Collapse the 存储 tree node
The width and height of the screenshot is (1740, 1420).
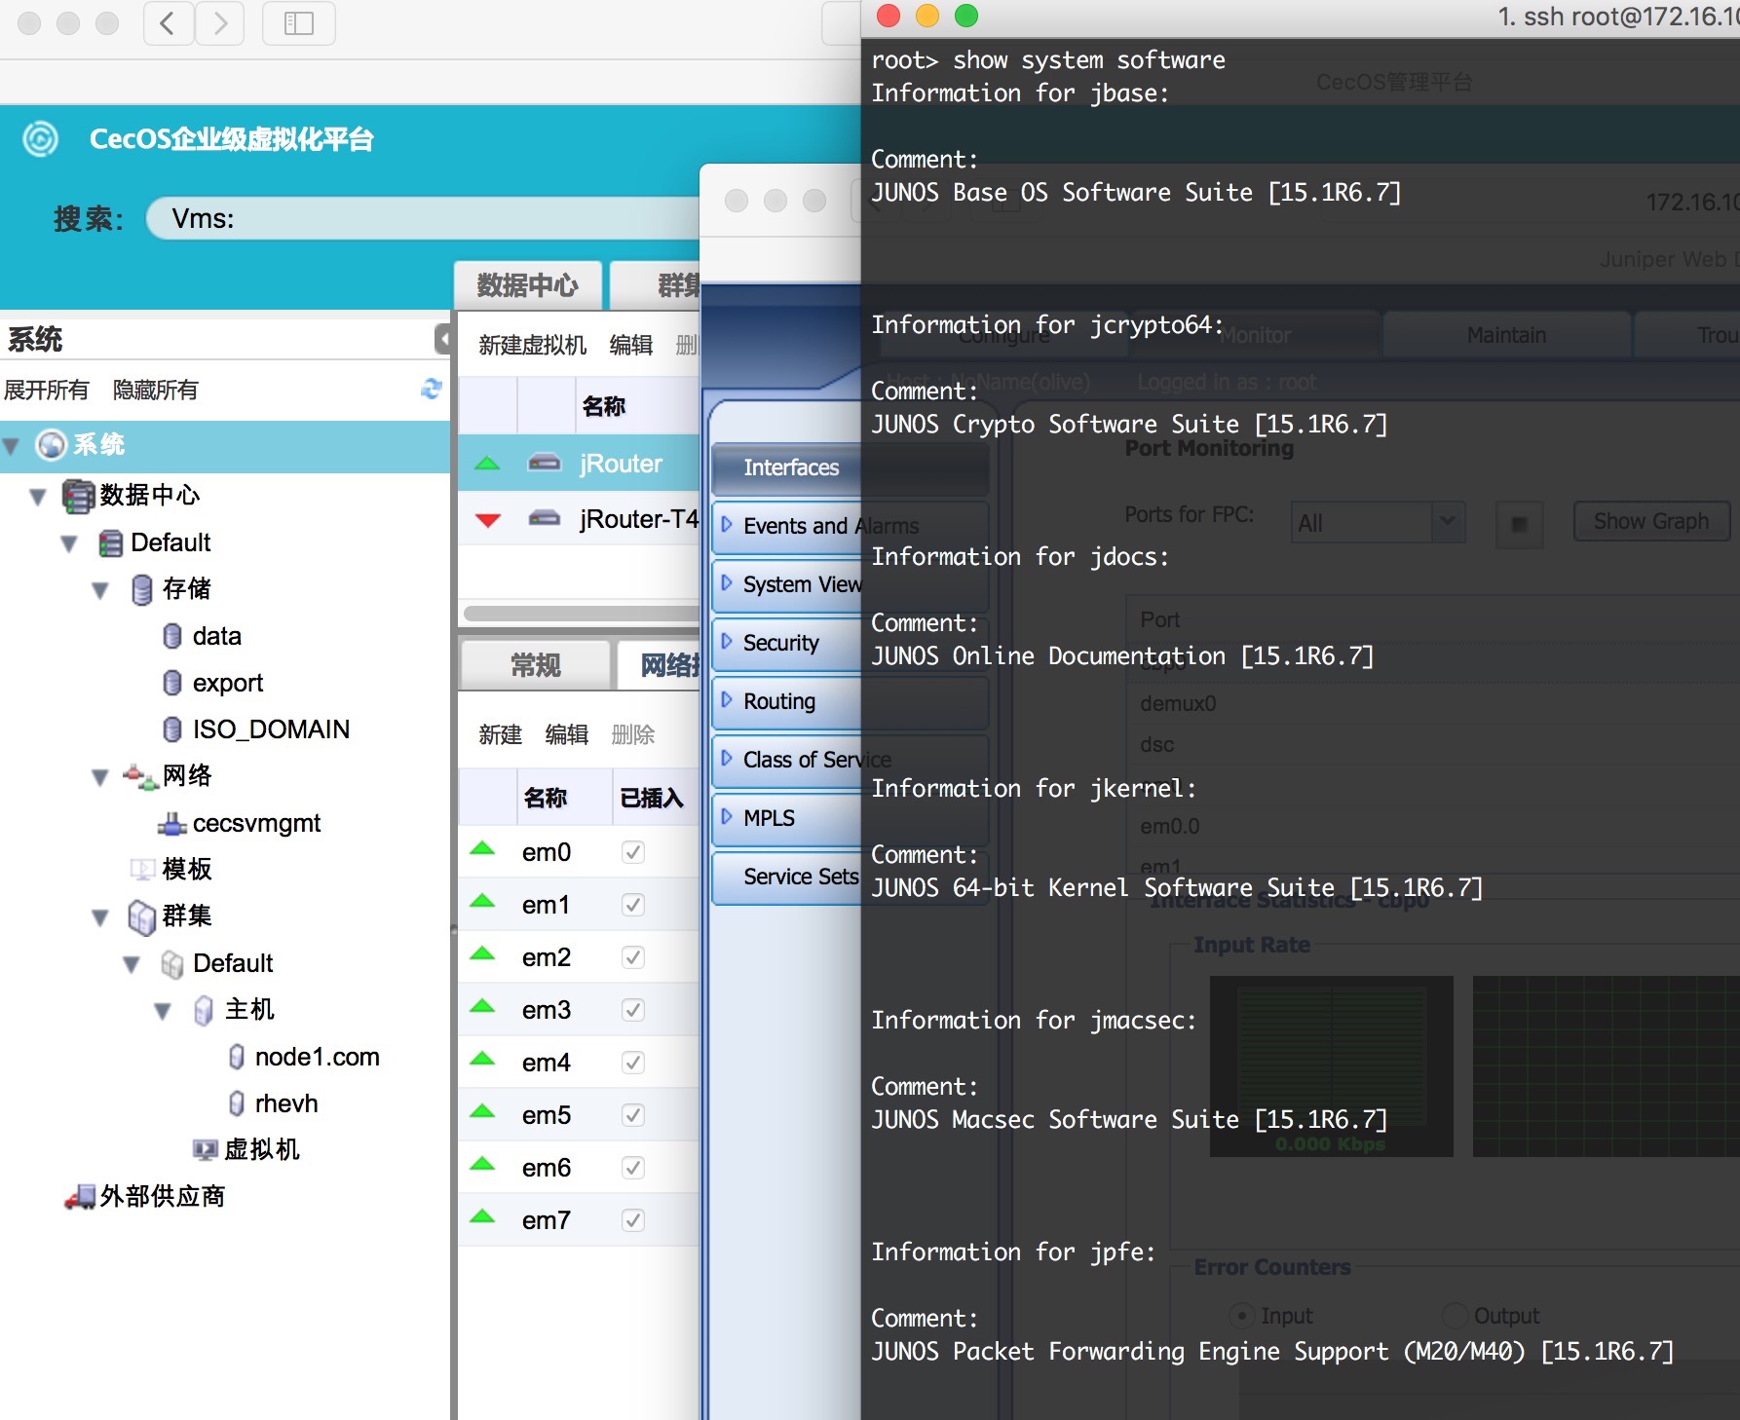100,590
